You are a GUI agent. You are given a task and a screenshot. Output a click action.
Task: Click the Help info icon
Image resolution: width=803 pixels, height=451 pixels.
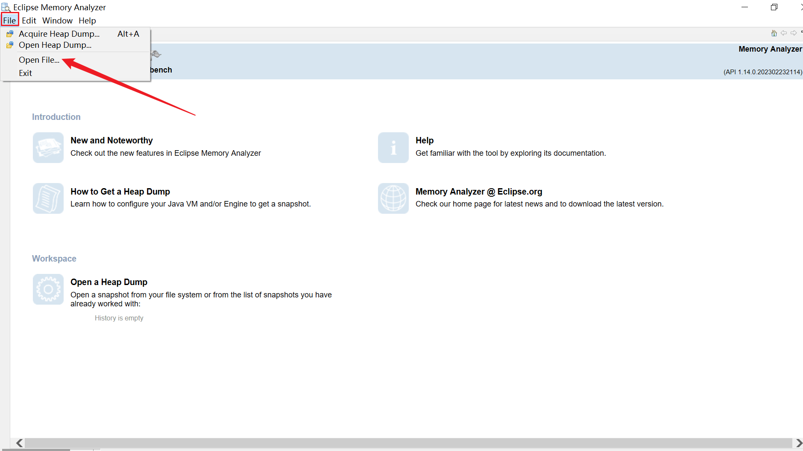tap(393, 148)
